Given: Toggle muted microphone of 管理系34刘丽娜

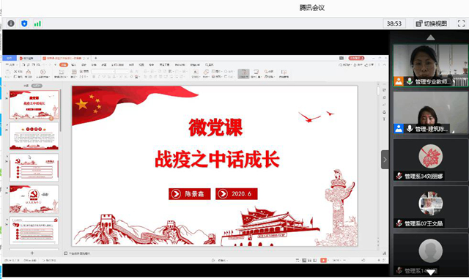Looking at the screenshot, I should click(399, 176).
